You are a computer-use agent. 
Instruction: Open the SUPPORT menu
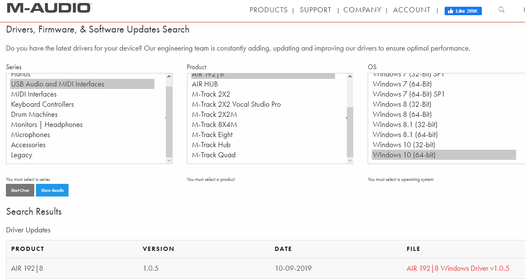point(315,10)
